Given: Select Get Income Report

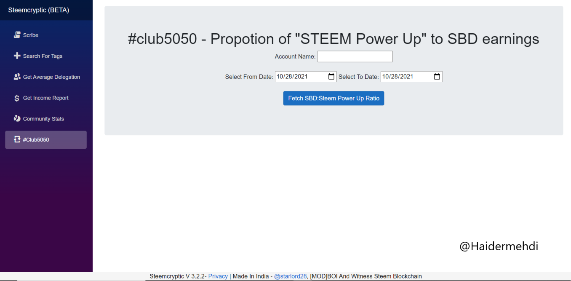Looking at the screenshot, I should pyautogui.click(x=46, y=98).
